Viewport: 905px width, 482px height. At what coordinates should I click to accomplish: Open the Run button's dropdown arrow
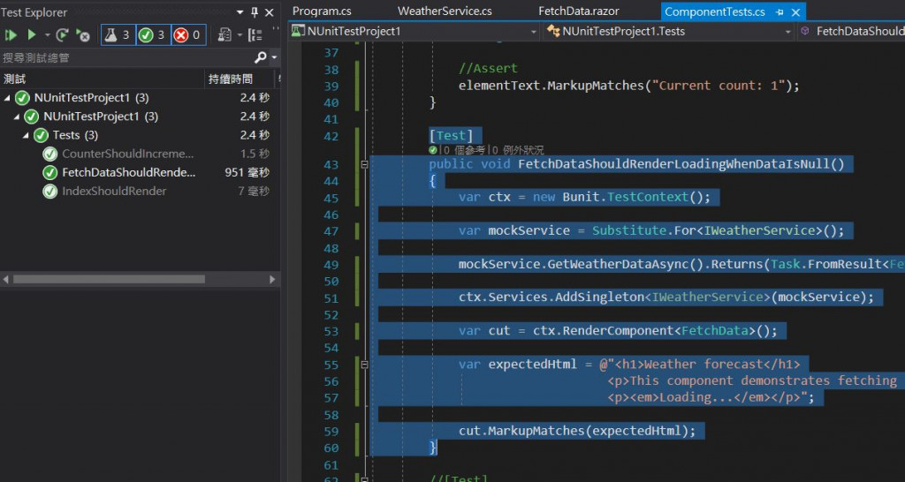tap(48, 35)
